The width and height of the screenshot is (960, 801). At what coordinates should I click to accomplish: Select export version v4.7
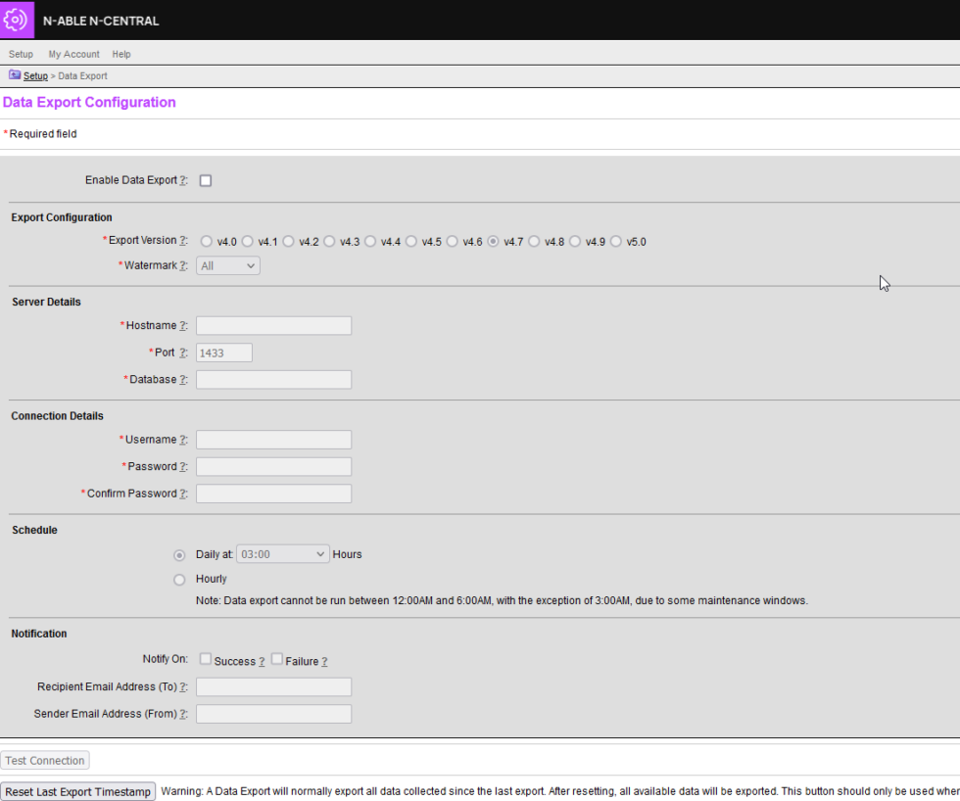pyautogui.click(x=493, y=242)
